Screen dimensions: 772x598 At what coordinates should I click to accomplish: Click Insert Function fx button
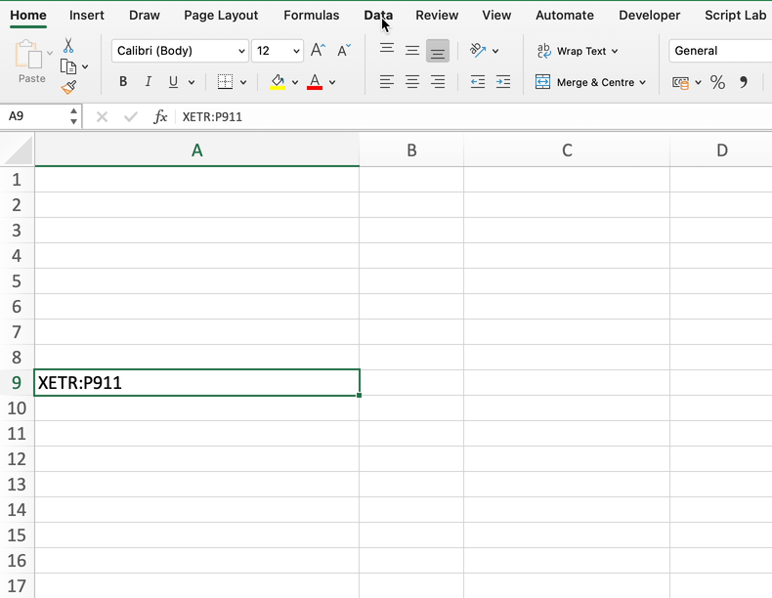[160, 116]
